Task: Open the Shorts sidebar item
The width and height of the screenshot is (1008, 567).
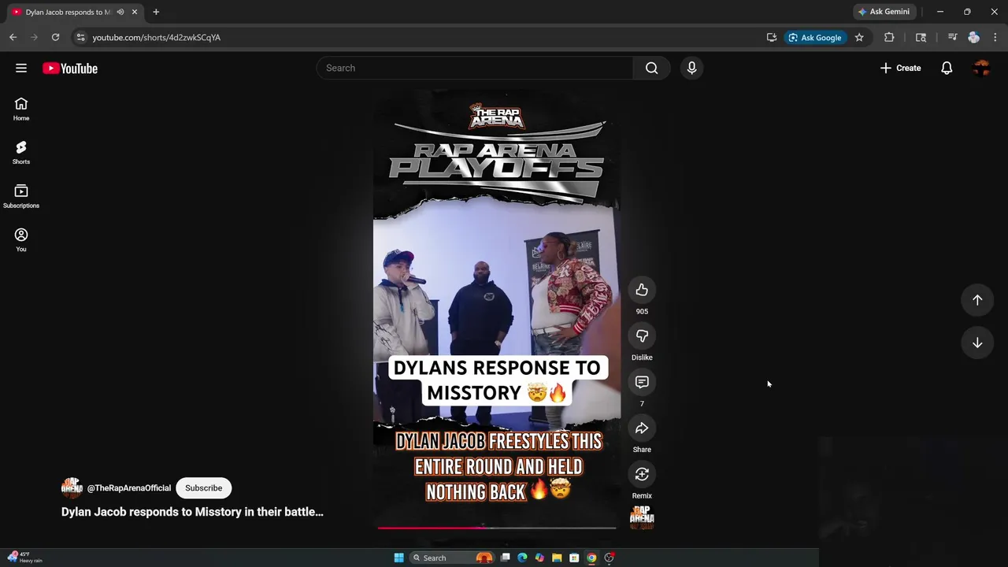Action: [21, 152]
